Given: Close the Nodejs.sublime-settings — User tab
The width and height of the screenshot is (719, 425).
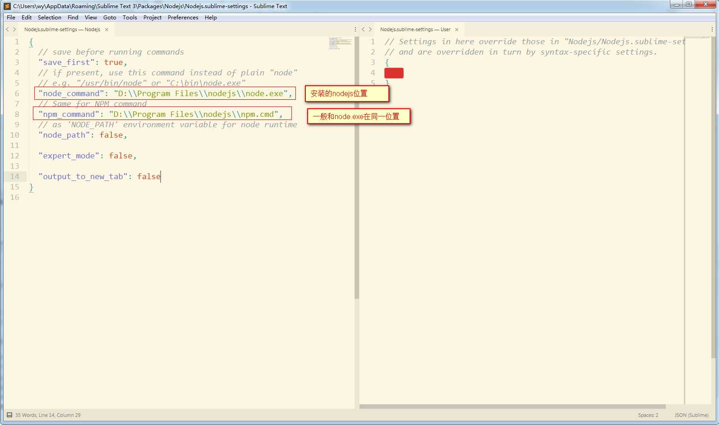Looking at the screenshot, I should 456,29.
